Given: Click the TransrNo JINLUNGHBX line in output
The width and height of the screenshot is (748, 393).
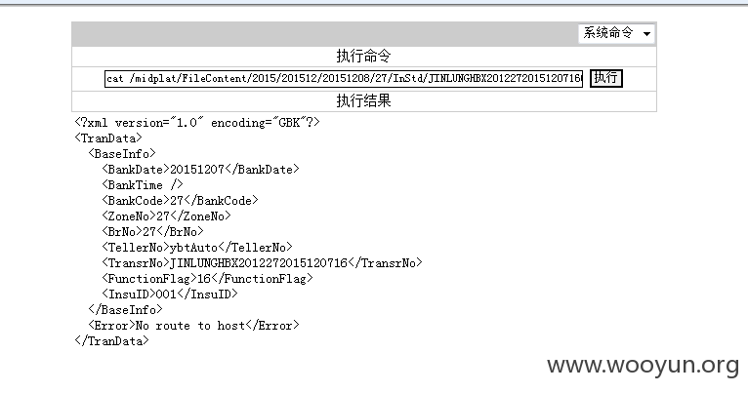Looking at the screenshot, I should 262,263.
